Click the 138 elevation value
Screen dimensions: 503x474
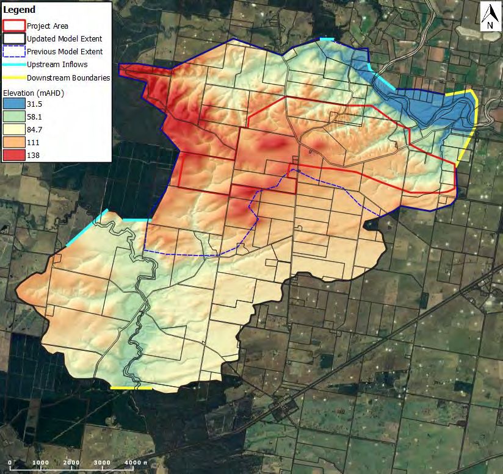34,156
